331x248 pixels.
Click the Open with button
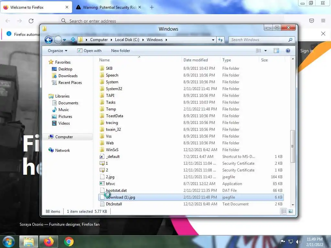(89, 51)
